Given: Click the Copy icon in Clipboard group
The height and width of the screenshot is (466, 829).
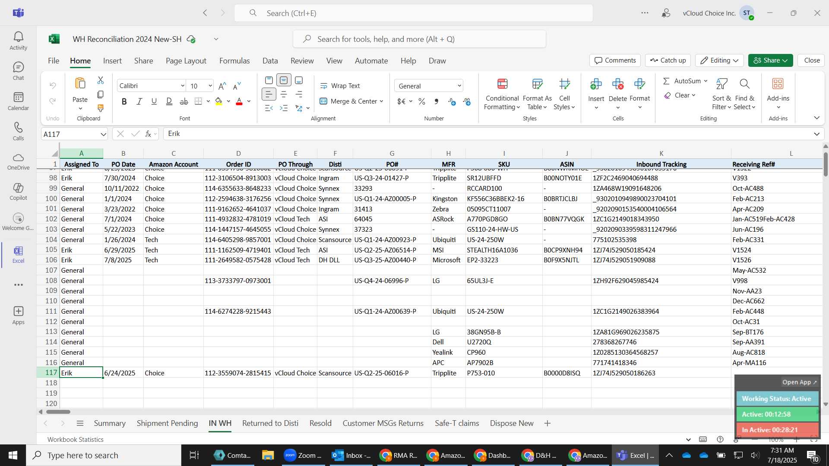Looking at the screenshot, I should click(101, 94).
